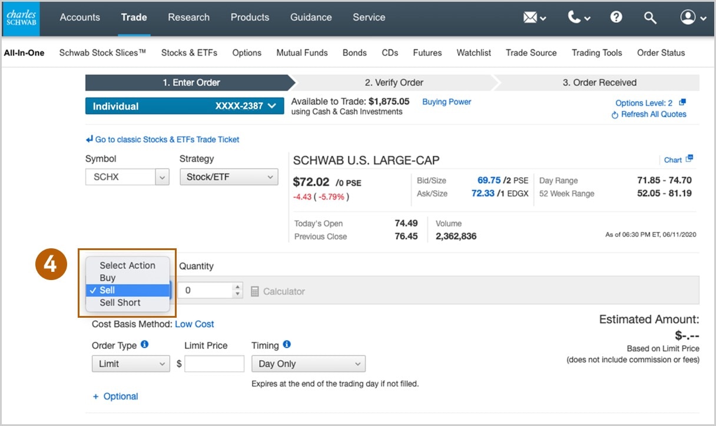The height and width of the screenshot is (426, 716).
Task: Click the ask price 72.33
Action: 483,194
